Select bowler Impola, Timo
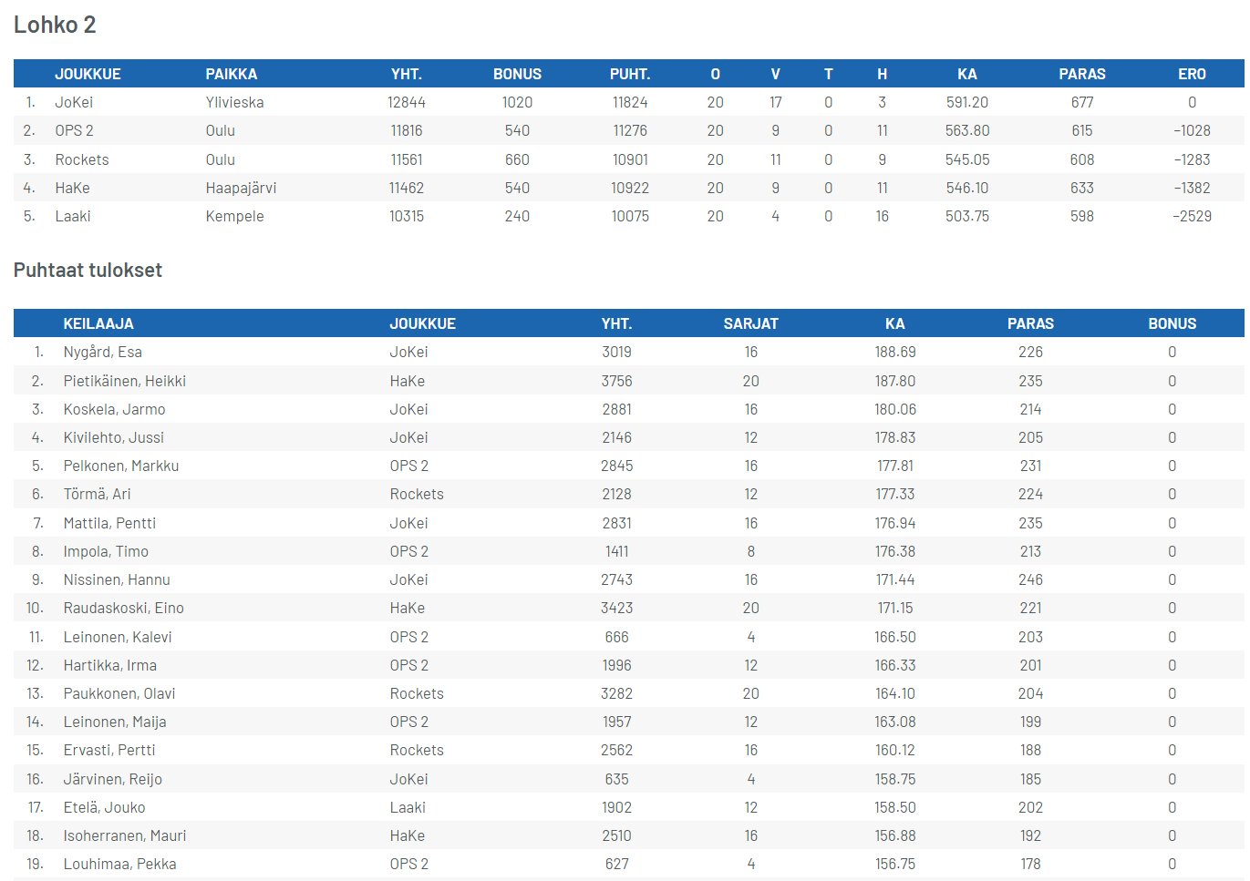 click(x=106, y=551)
